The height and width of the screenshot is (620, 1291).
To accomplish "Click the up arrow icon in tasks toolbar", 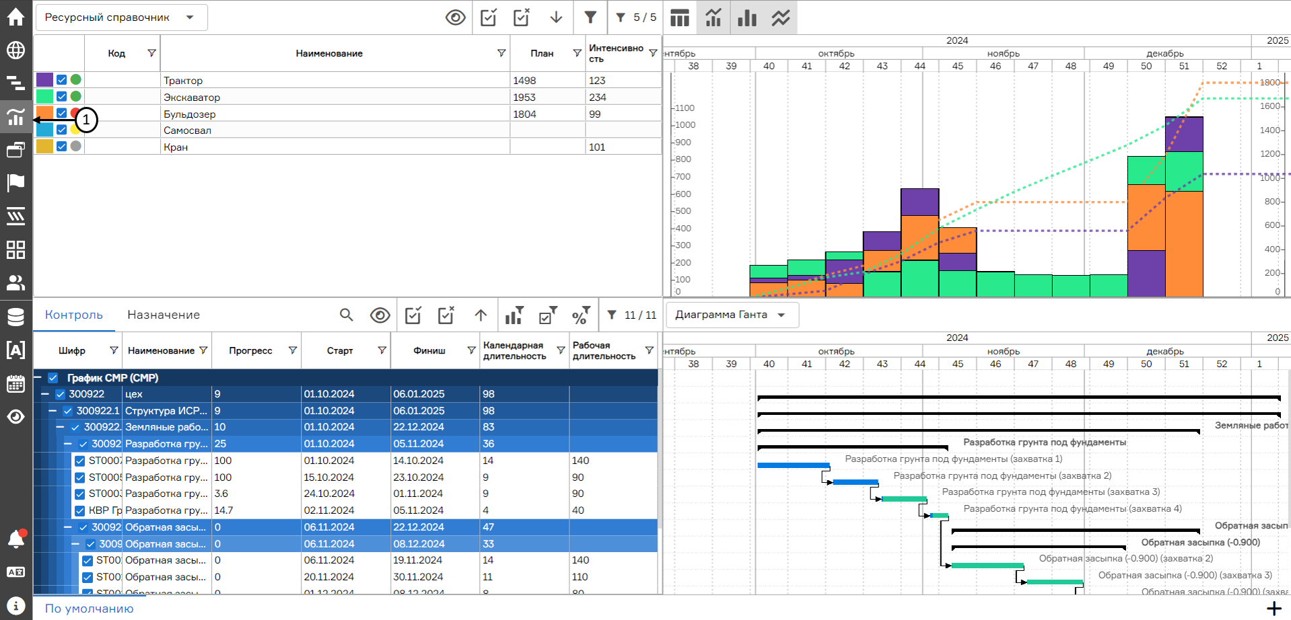I will (x=481, y=315).
